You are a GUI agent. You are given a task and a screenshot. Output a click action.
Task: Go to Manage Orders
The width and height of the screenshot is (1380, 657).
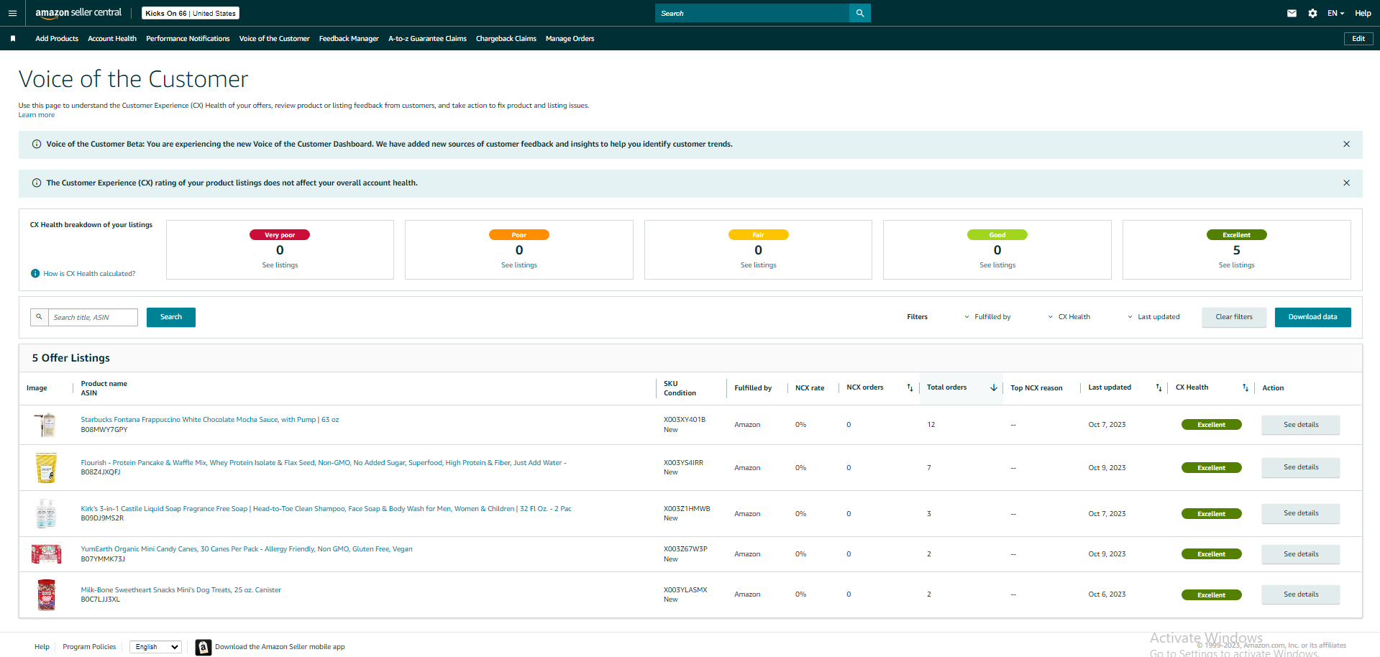[x=570, y=39]
